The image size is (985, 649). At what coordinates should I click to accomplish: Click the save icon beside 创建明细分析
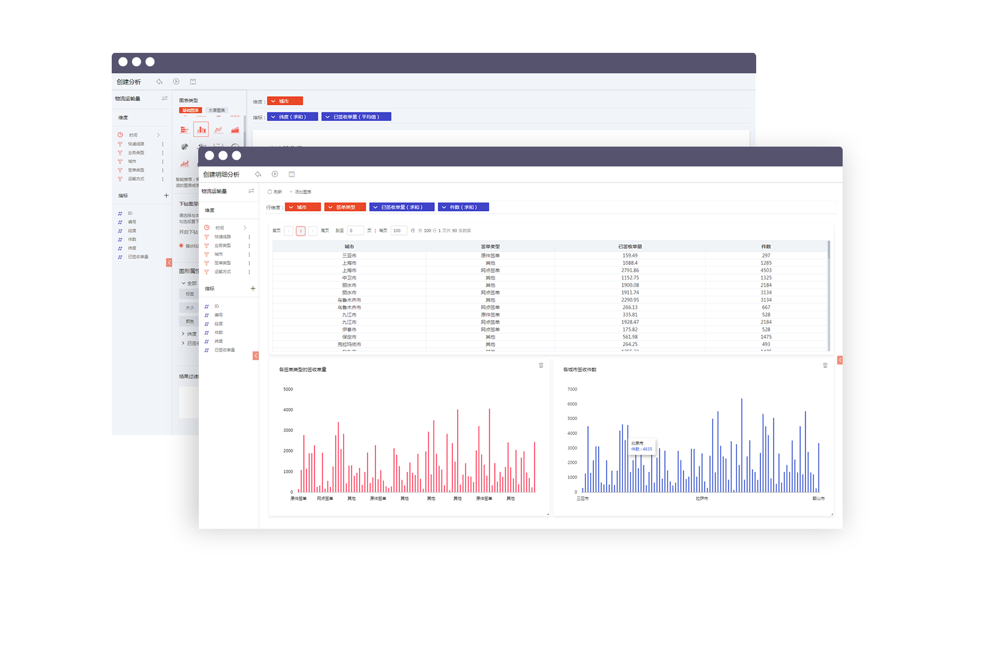(x=291, y=174)
